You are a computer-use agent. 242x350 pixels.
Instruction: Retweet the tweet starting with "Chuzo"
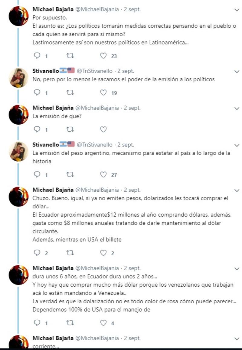click(x=70, y=253)
